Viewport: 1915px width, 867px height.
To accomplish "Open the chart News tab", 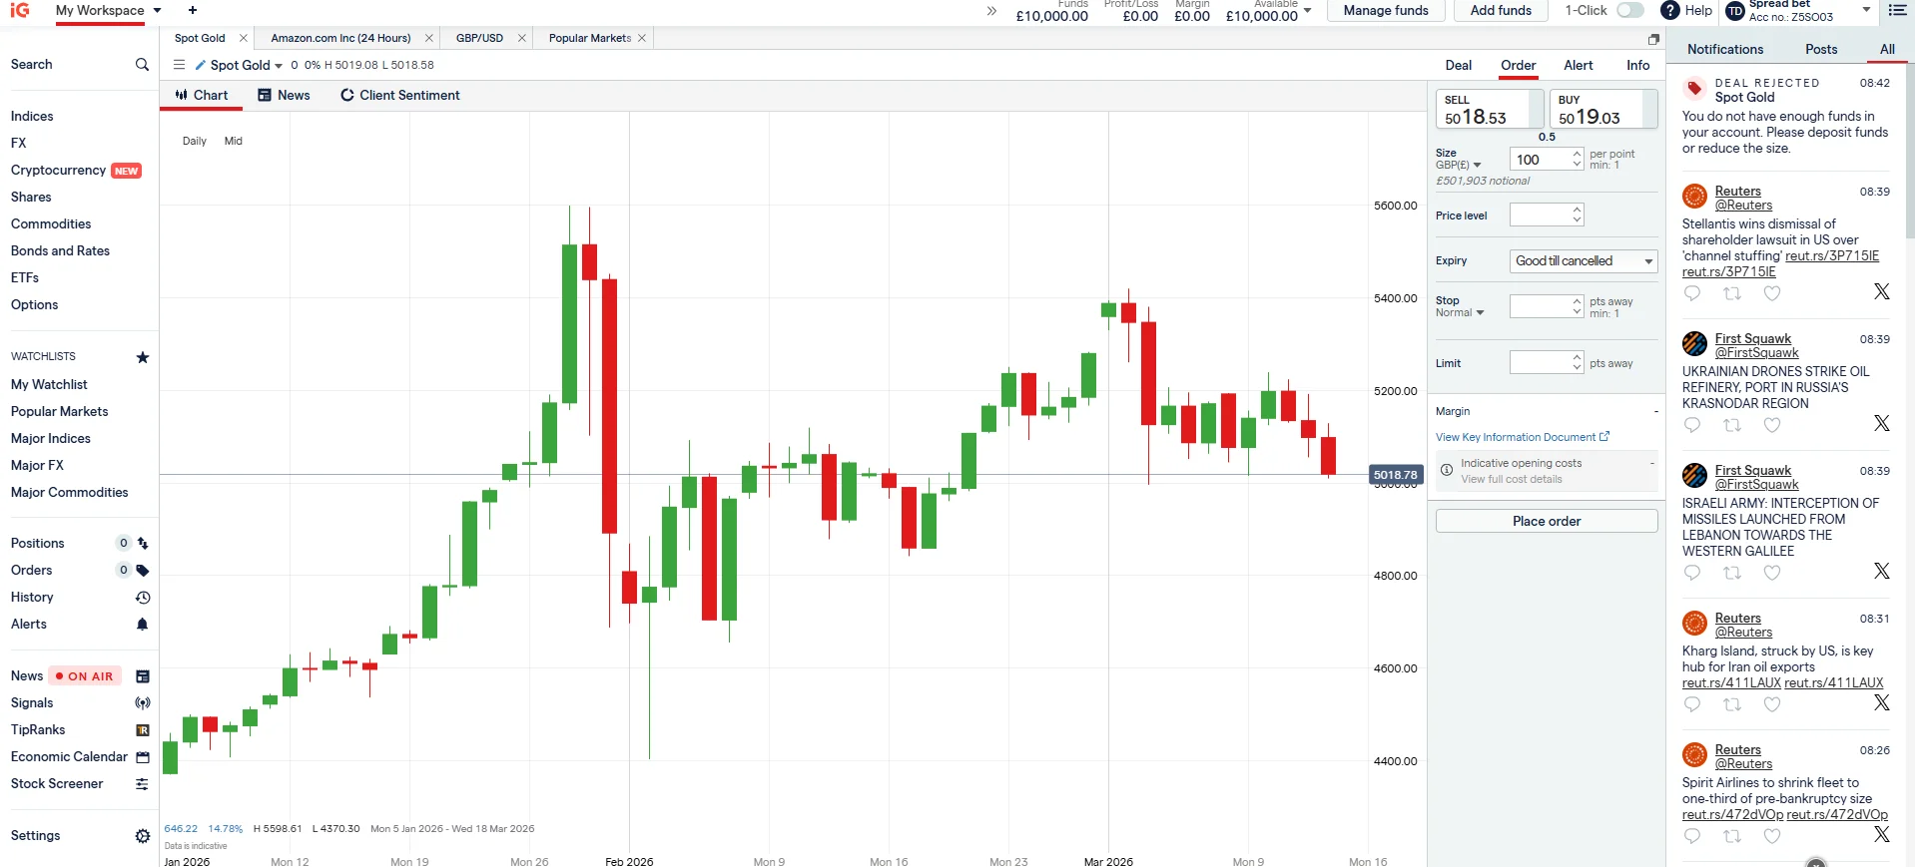I will pos(284,96).
